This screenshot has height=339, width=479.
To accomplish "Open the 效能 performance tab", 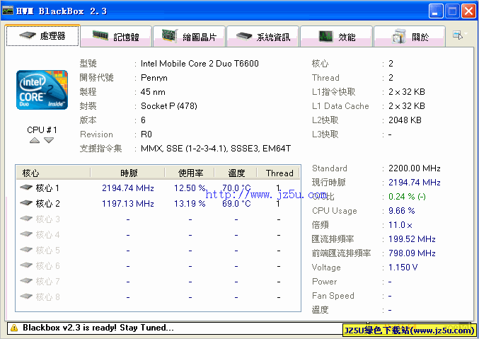I will (x=337, y=37).
